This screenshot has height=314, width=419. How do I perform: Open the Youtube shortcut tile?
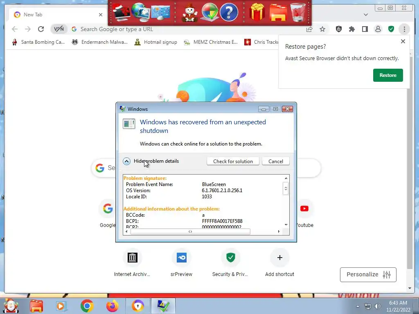pyautogui.click(x=304, y=209)
